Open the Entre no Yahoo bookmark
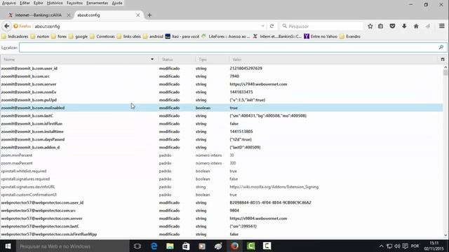449x252 pixels. (x=321, y=36)
